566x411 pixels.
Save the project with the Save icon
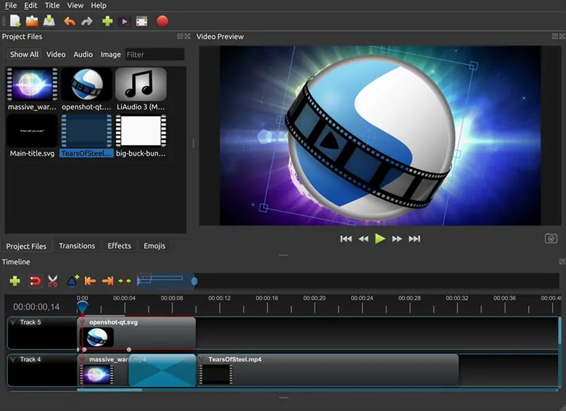(49, 21)
